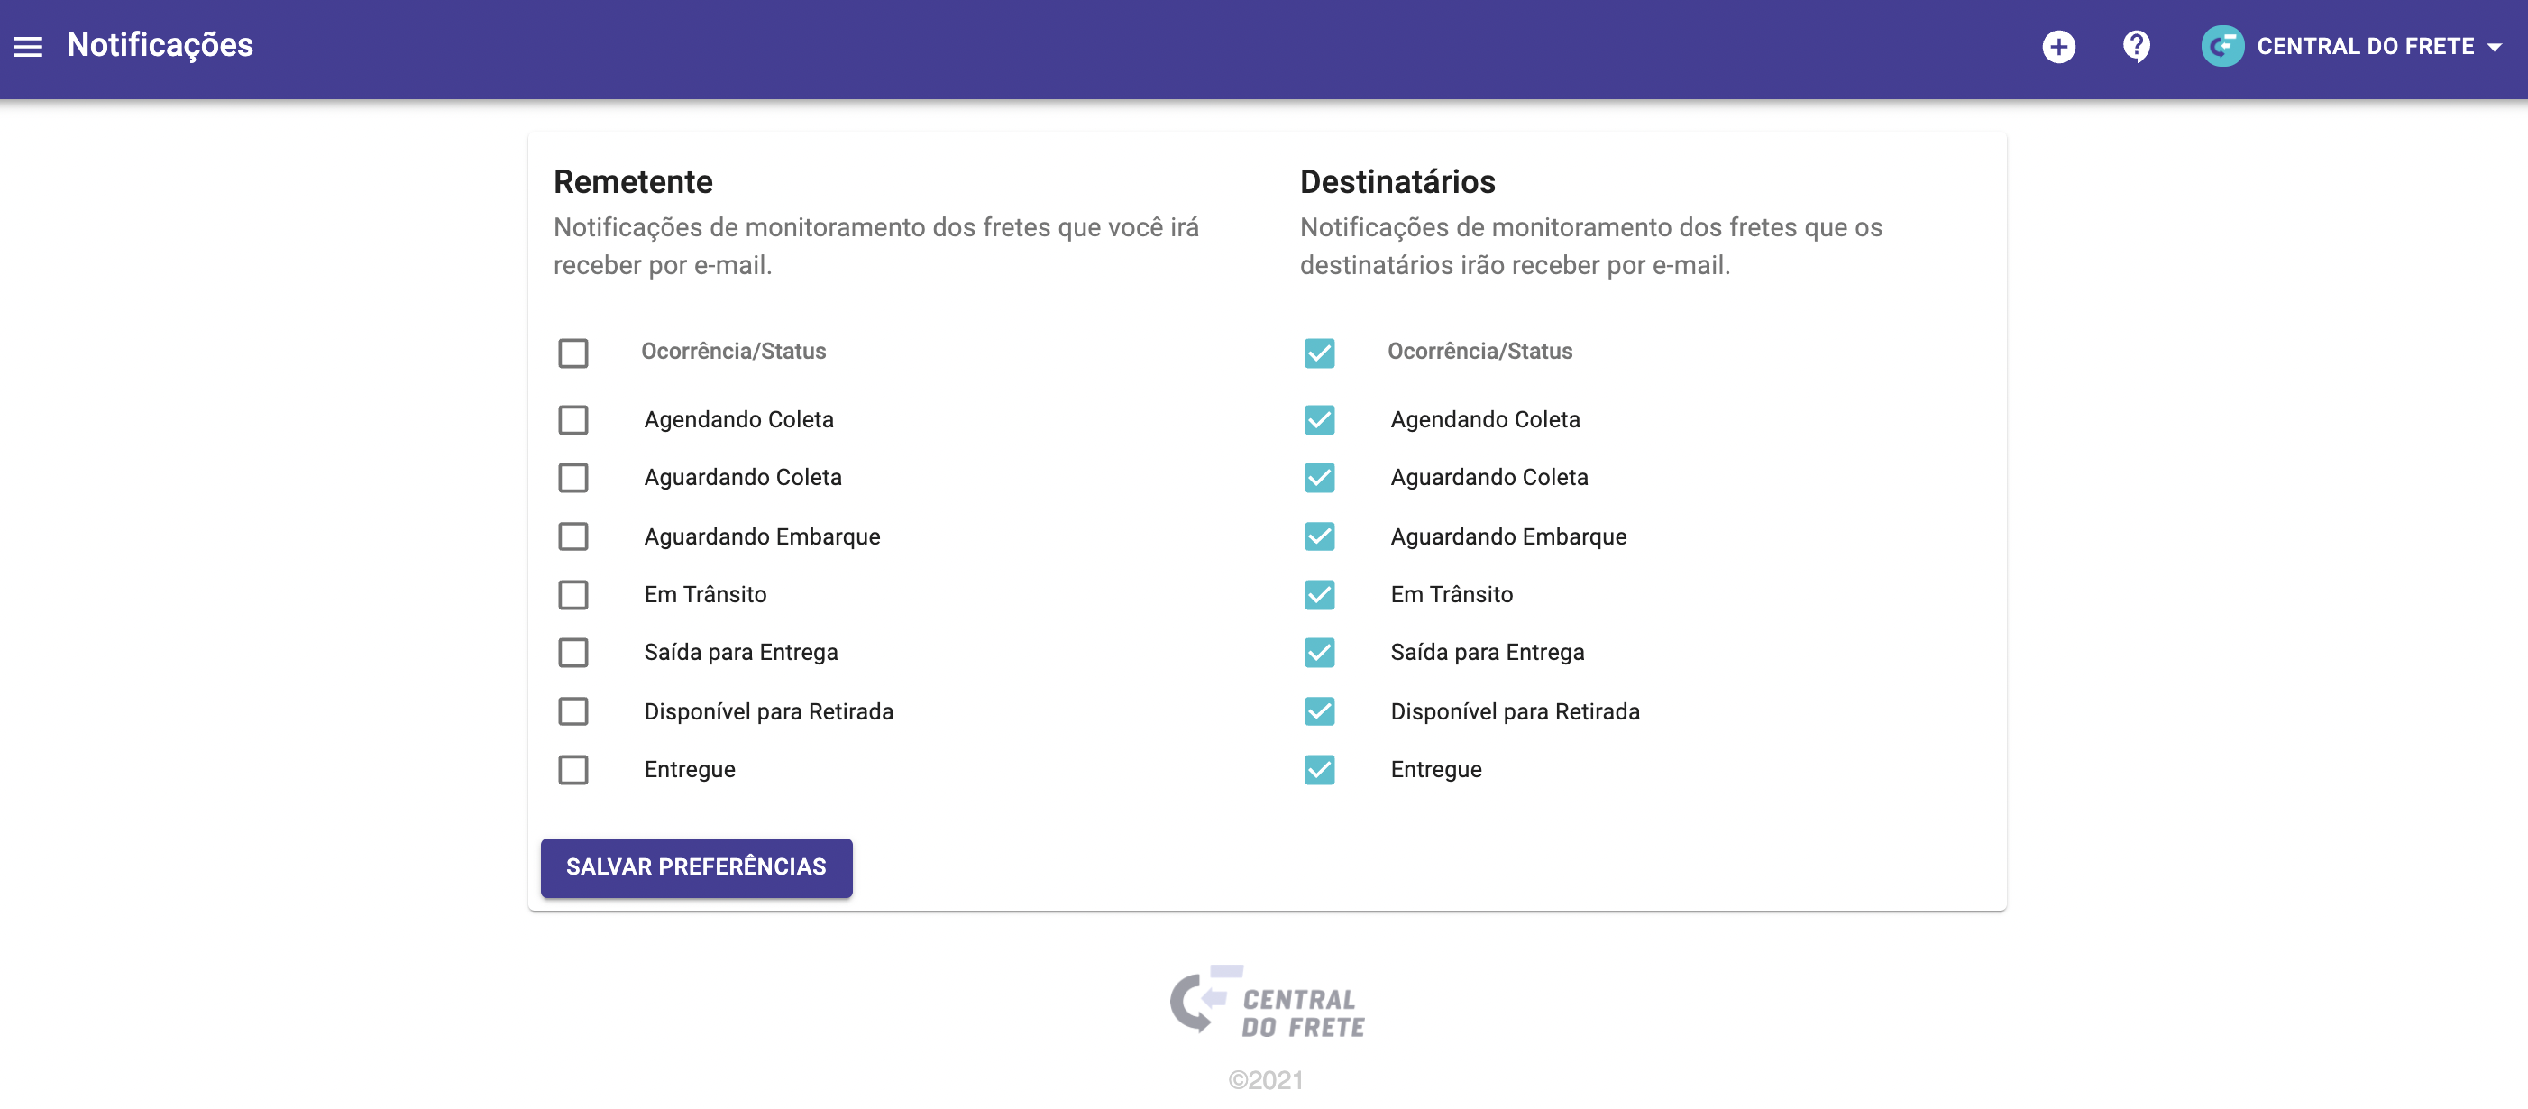Uncheck Destinatários Saída para Entrega checkbox
2528x1109 pixels.
1319,653
